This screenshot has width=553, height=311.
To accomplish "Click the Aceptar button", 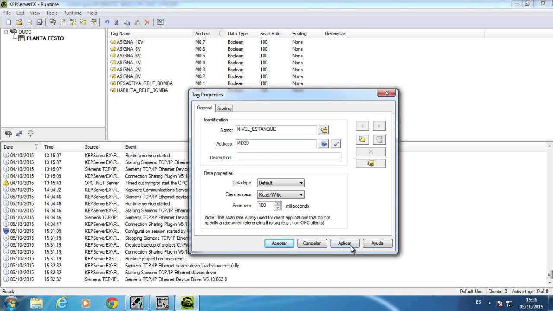I will pos(279,243).
